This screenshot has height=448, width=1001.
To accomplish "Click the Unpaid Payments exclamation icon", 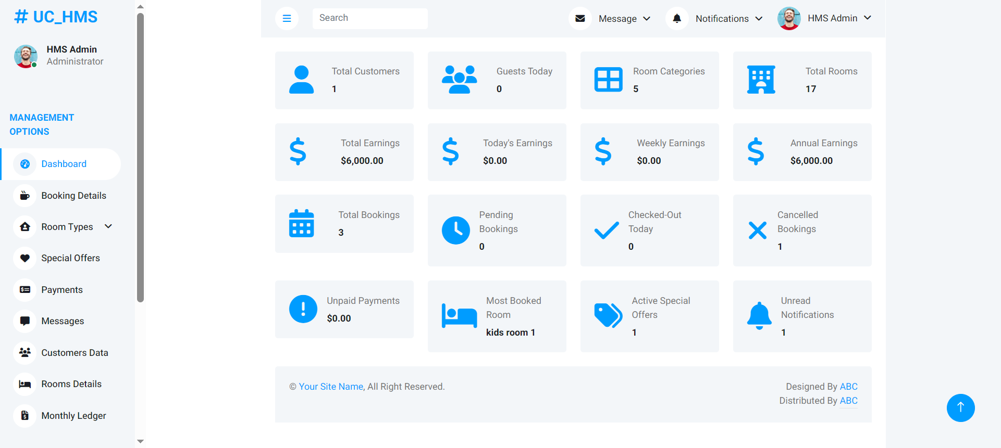I will [x=303, y=309].
